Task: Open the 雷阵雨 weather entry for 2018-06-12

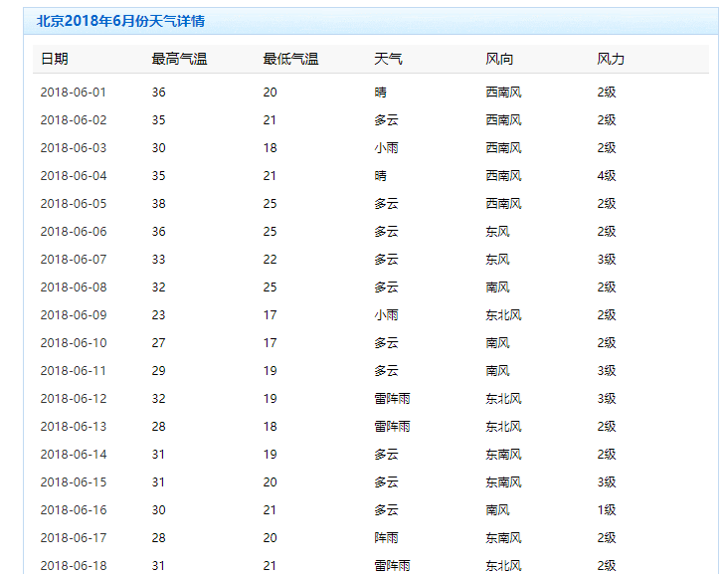Action: point(392,399)
